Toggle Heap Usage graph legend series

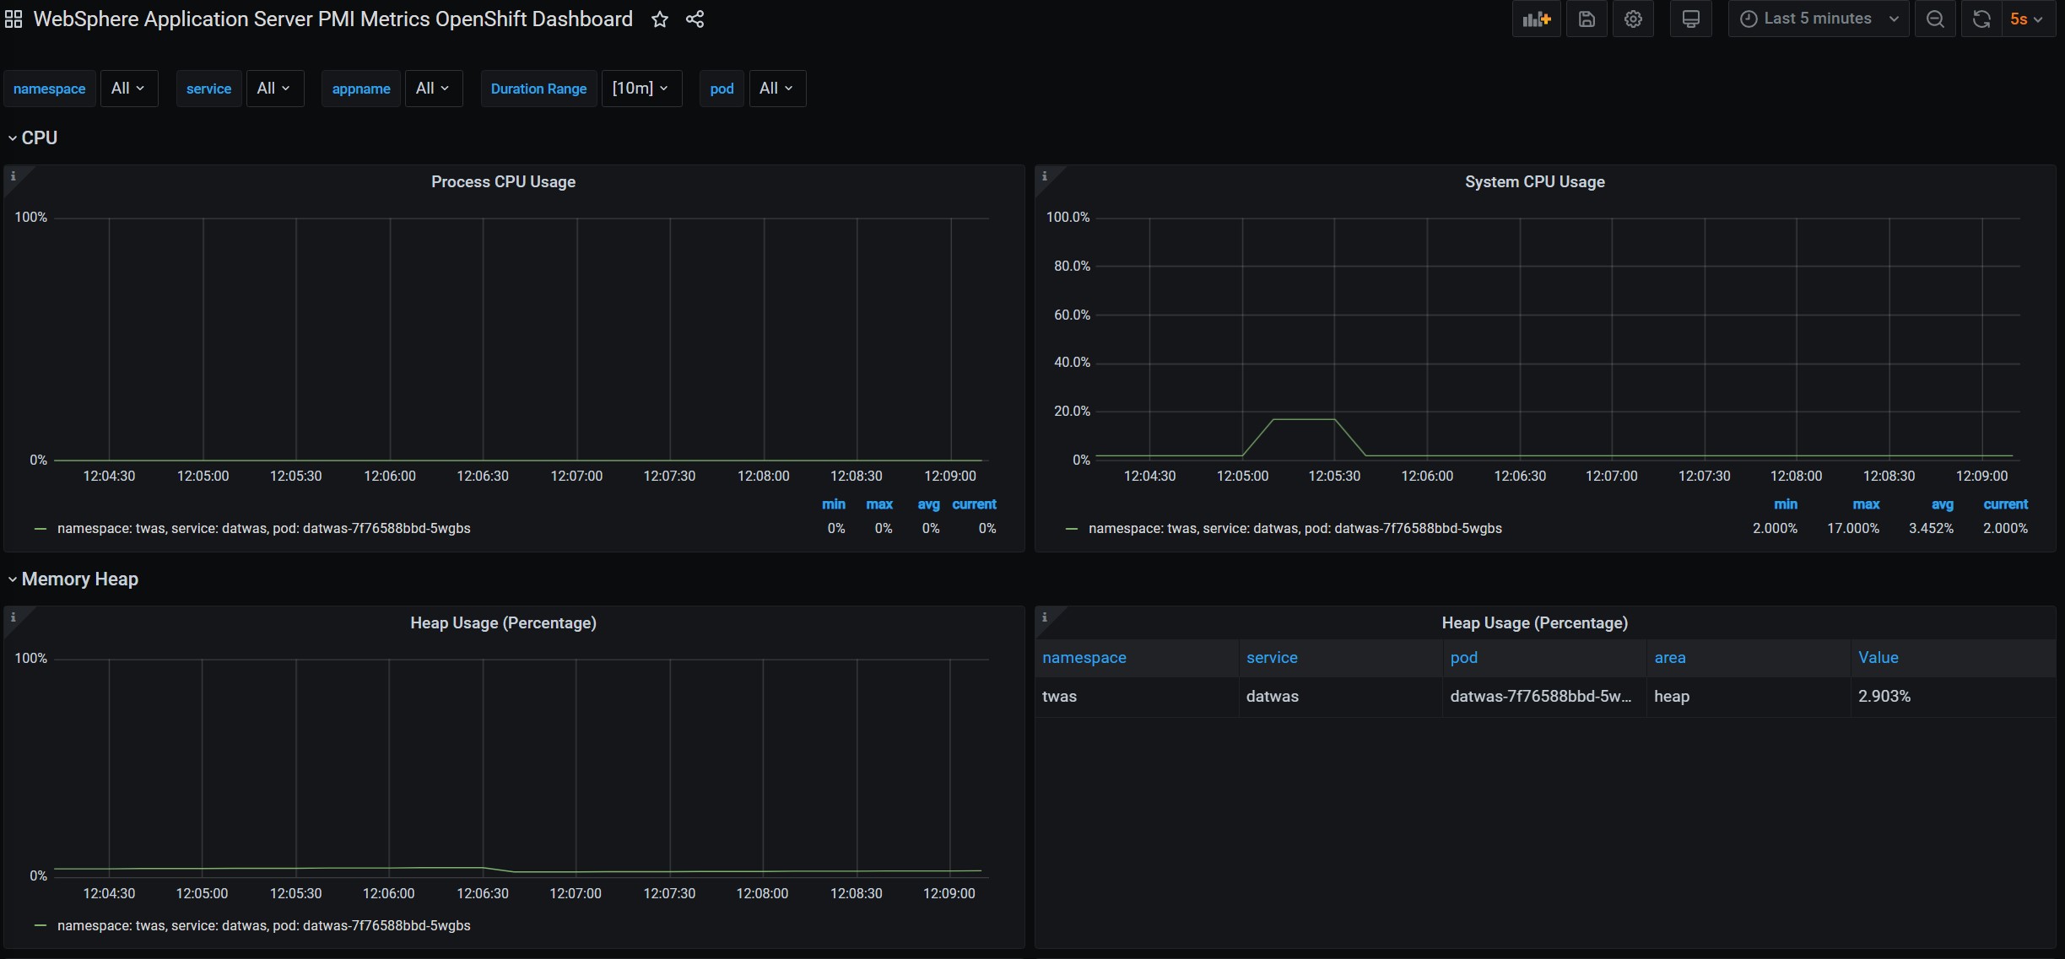pyautogui.click(x=263, y=926)
